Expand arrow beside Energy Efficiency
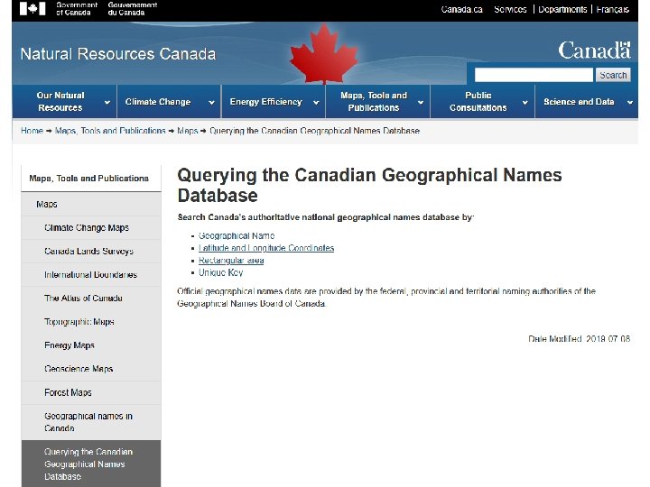This screenshot has height=487, width=650. click(316, 102)
